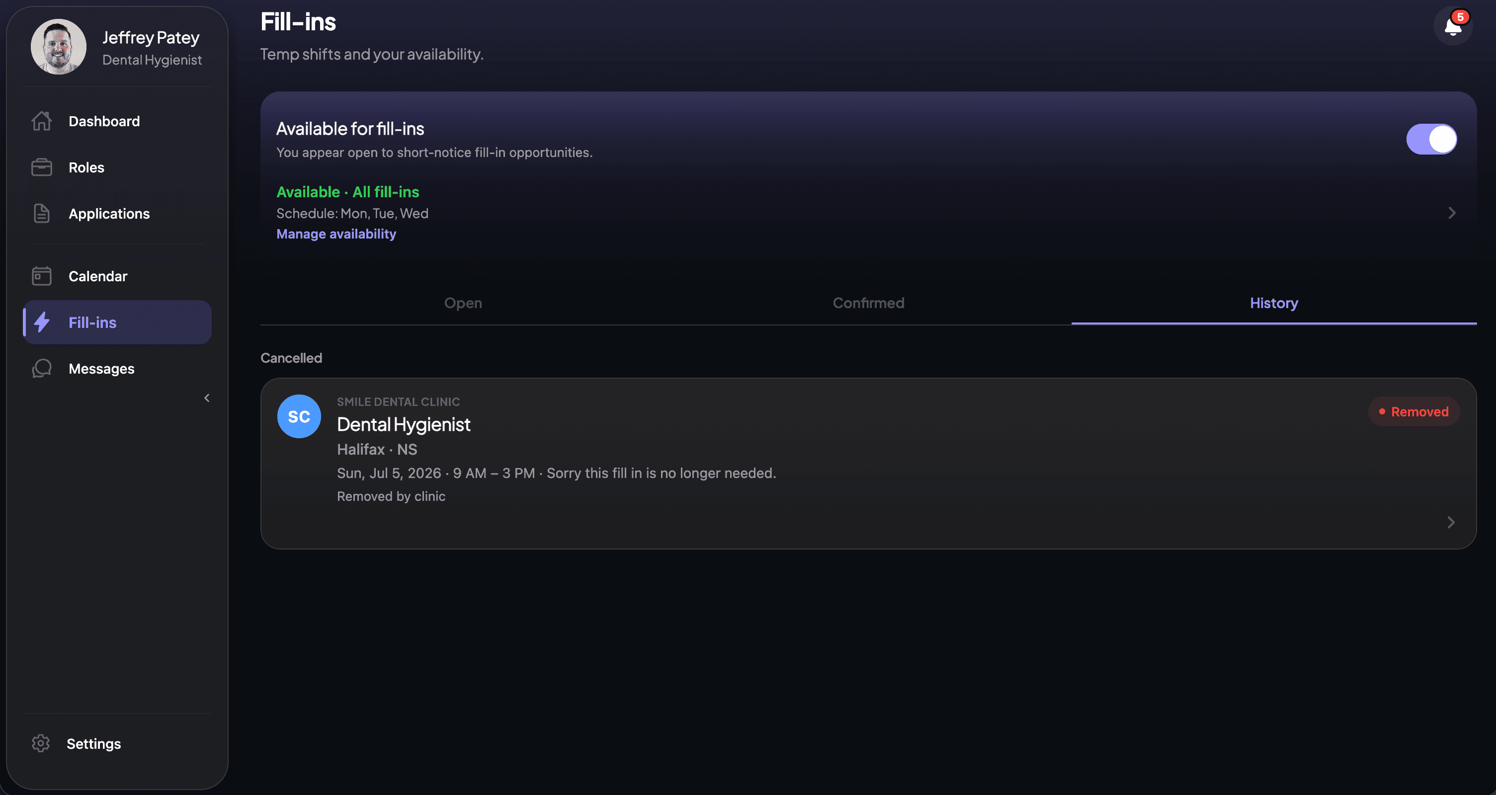Expand availability schedule chevron

pyautogui.click(x=1451, y=213)
